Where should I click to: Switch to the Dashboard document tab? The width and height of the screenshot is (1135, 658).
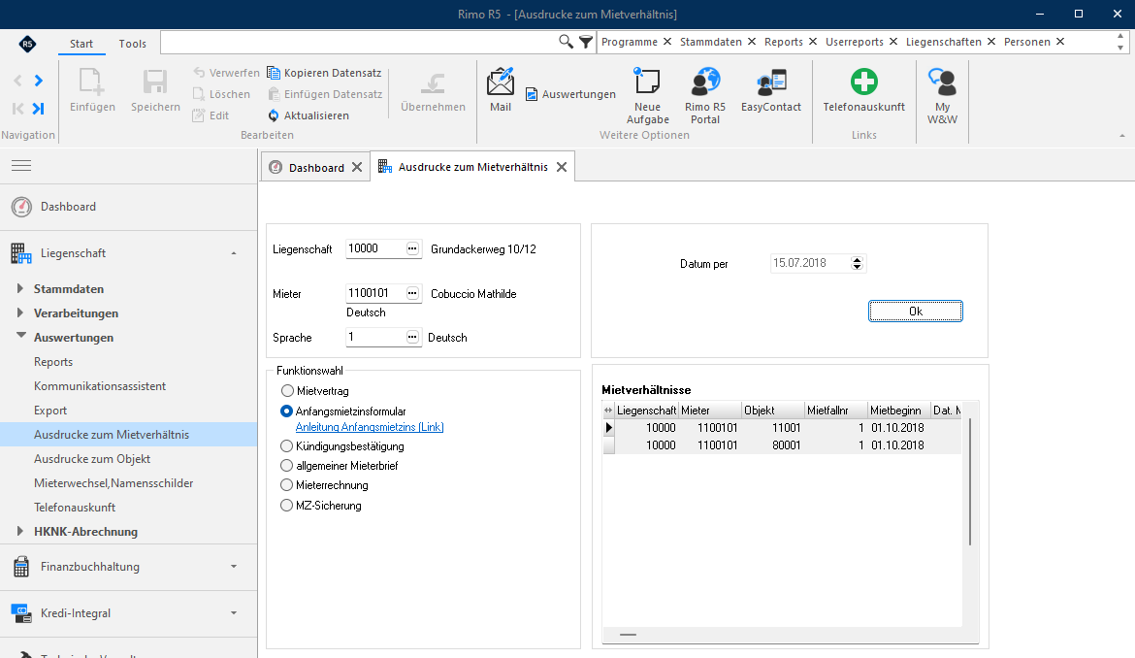pos(315,167)
